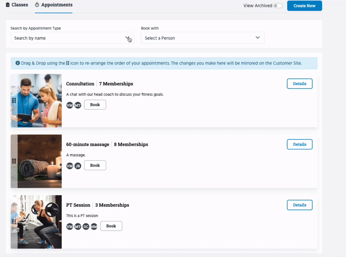The width and height of the screenshot is (346, 257).
Task: Switch to the Classes tab
Action: coord(17,5)
